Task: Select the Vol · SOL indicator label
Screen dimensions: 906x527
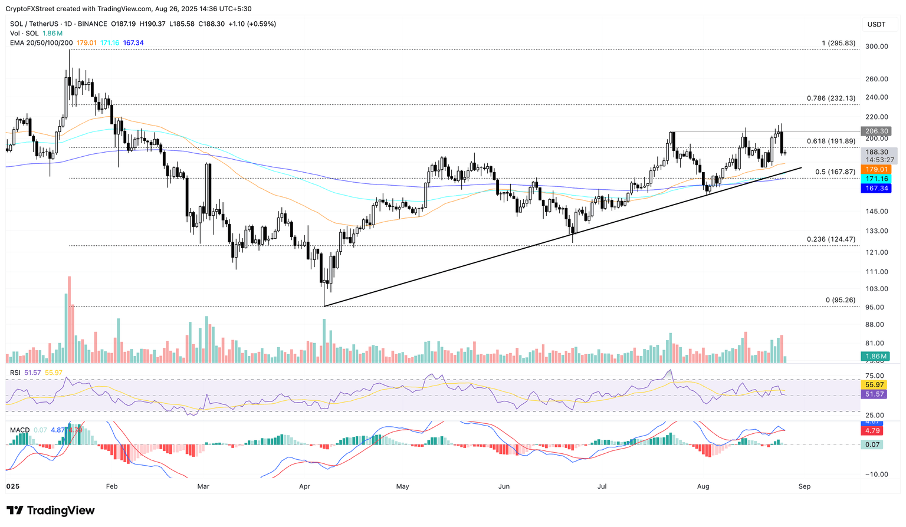Action: click(x=25, y=34)
